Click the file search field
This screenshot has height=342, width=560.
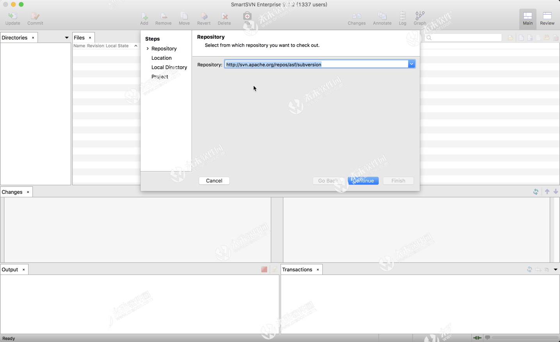point(463,38)
